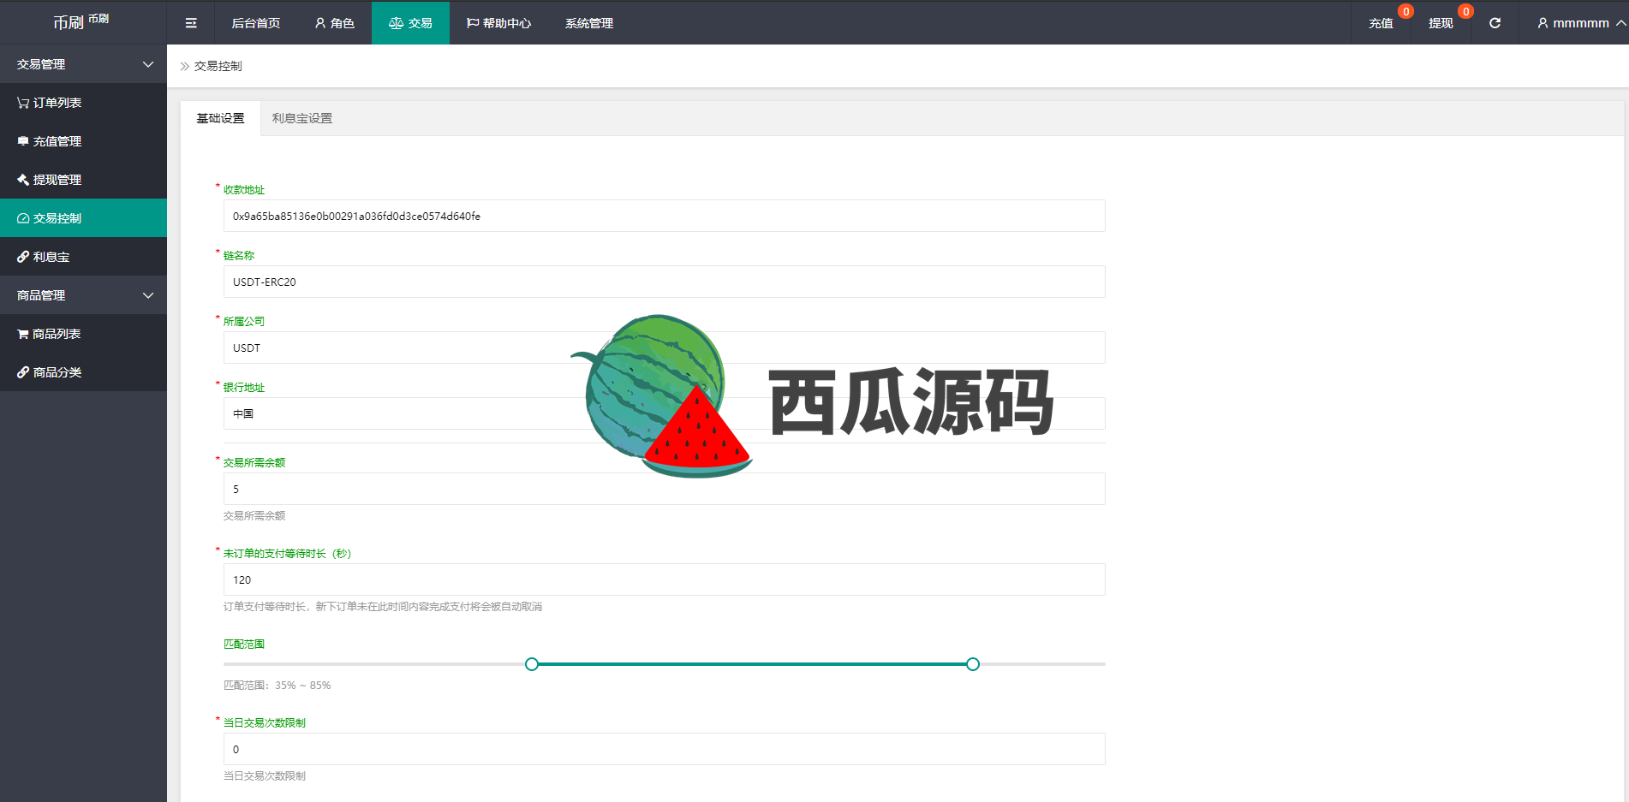Click the green 匹配范围 slider track
1629x802 pixels.
pyautogui.click(x=752, y=664)
